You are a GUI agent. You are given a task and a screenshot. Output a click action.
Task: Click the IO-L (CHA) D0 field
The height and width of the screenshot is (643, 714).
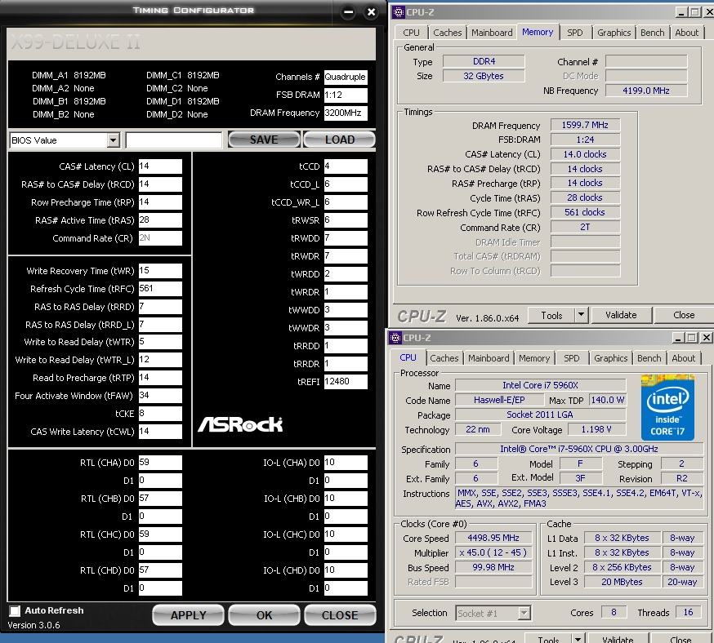click(346, 463)
